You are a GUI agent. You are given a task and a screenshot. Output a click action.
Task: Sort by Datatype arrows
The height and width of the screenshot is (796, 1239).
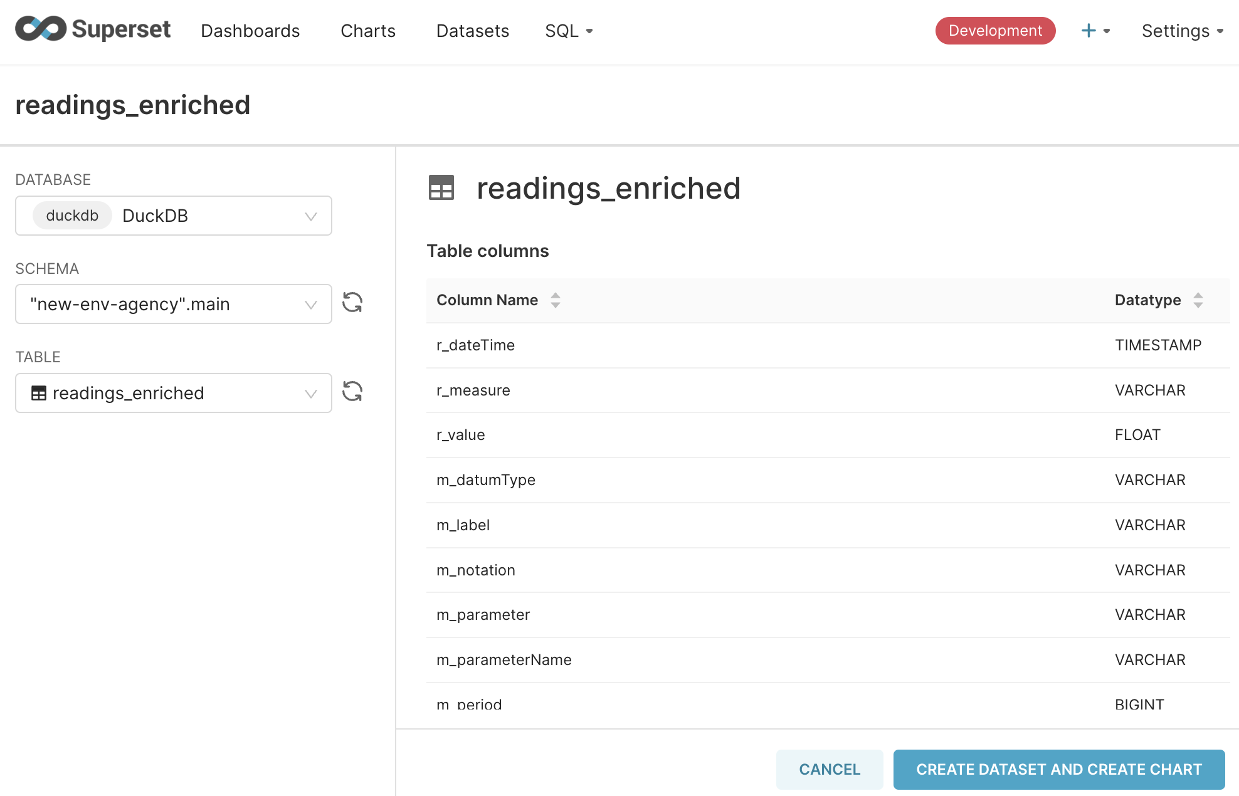pos(1198,300)
